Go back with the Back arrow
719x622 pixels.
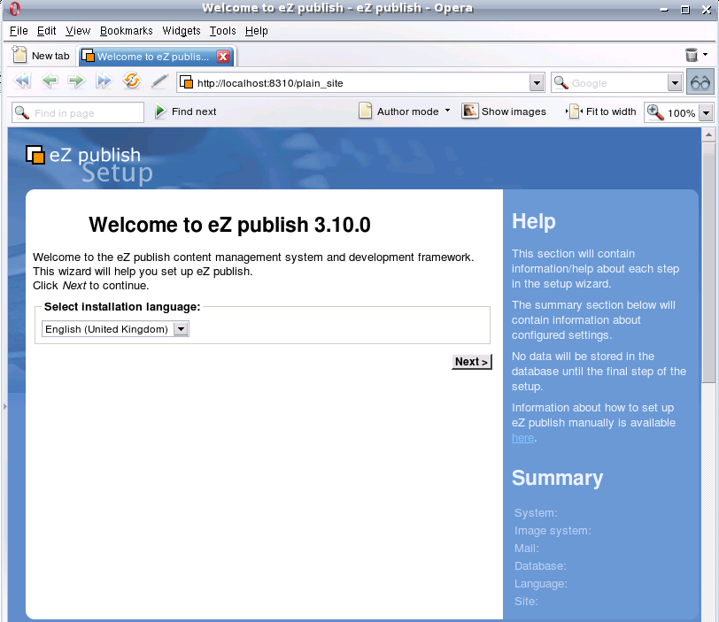tap(50, 81)
